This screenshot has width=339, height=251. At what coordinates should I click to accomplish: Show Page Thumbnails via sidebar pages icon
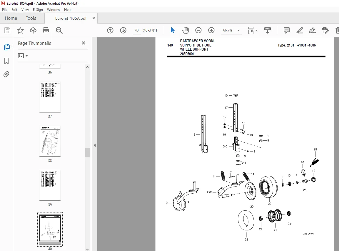7,47
